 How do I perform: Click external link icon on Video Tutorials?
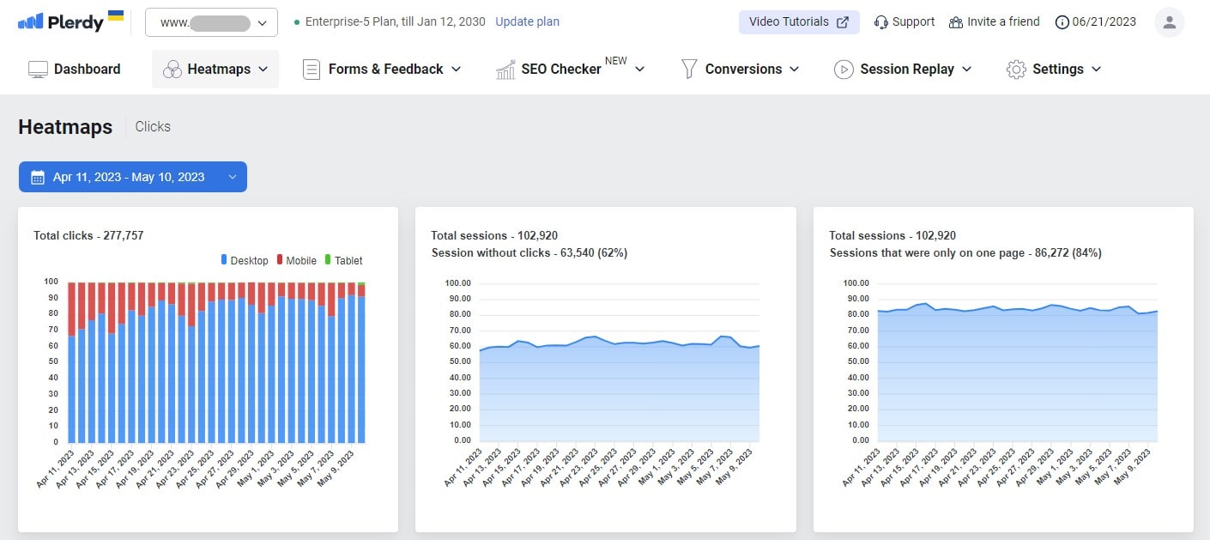coord(843,22)
